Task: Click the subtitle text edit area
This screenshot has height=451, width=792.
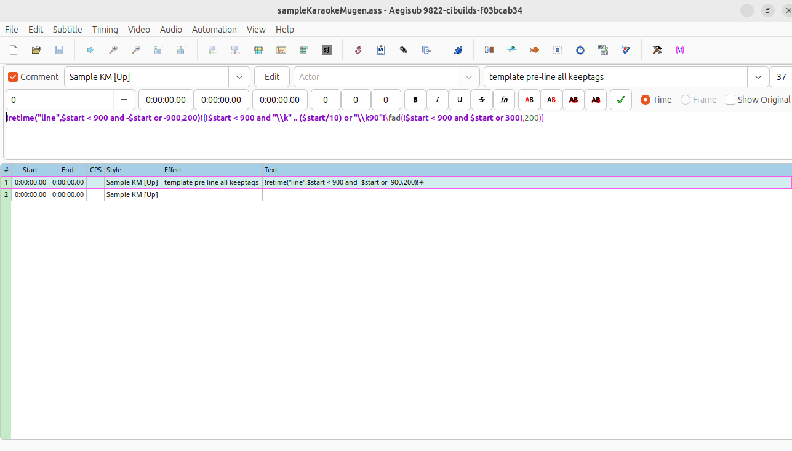Action: 397,135
